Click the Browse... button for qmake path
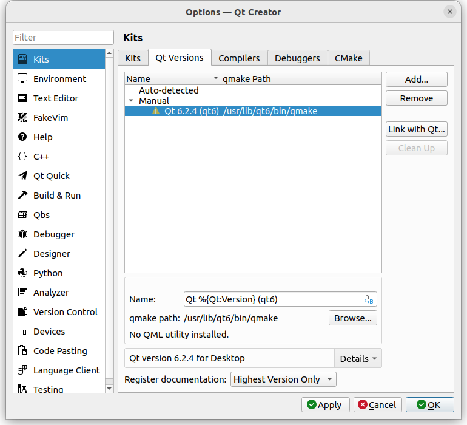Viewport: 467px width, 425px height. point(352,318)
